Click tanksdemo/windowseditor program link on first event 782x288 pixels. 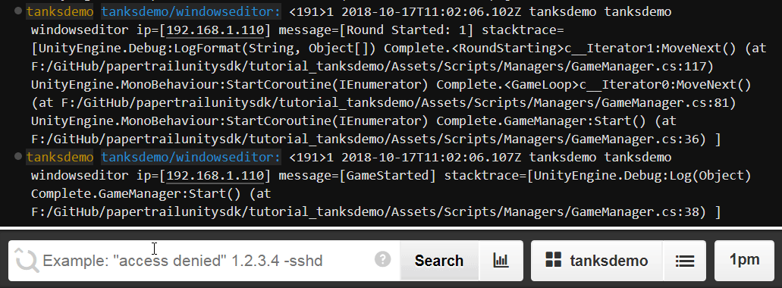click(x=191, y=11)
